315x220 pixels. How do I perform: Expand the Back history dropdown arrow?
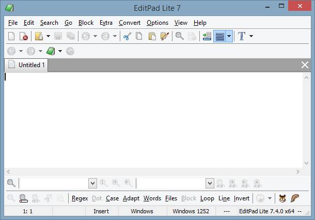point(21,51)
